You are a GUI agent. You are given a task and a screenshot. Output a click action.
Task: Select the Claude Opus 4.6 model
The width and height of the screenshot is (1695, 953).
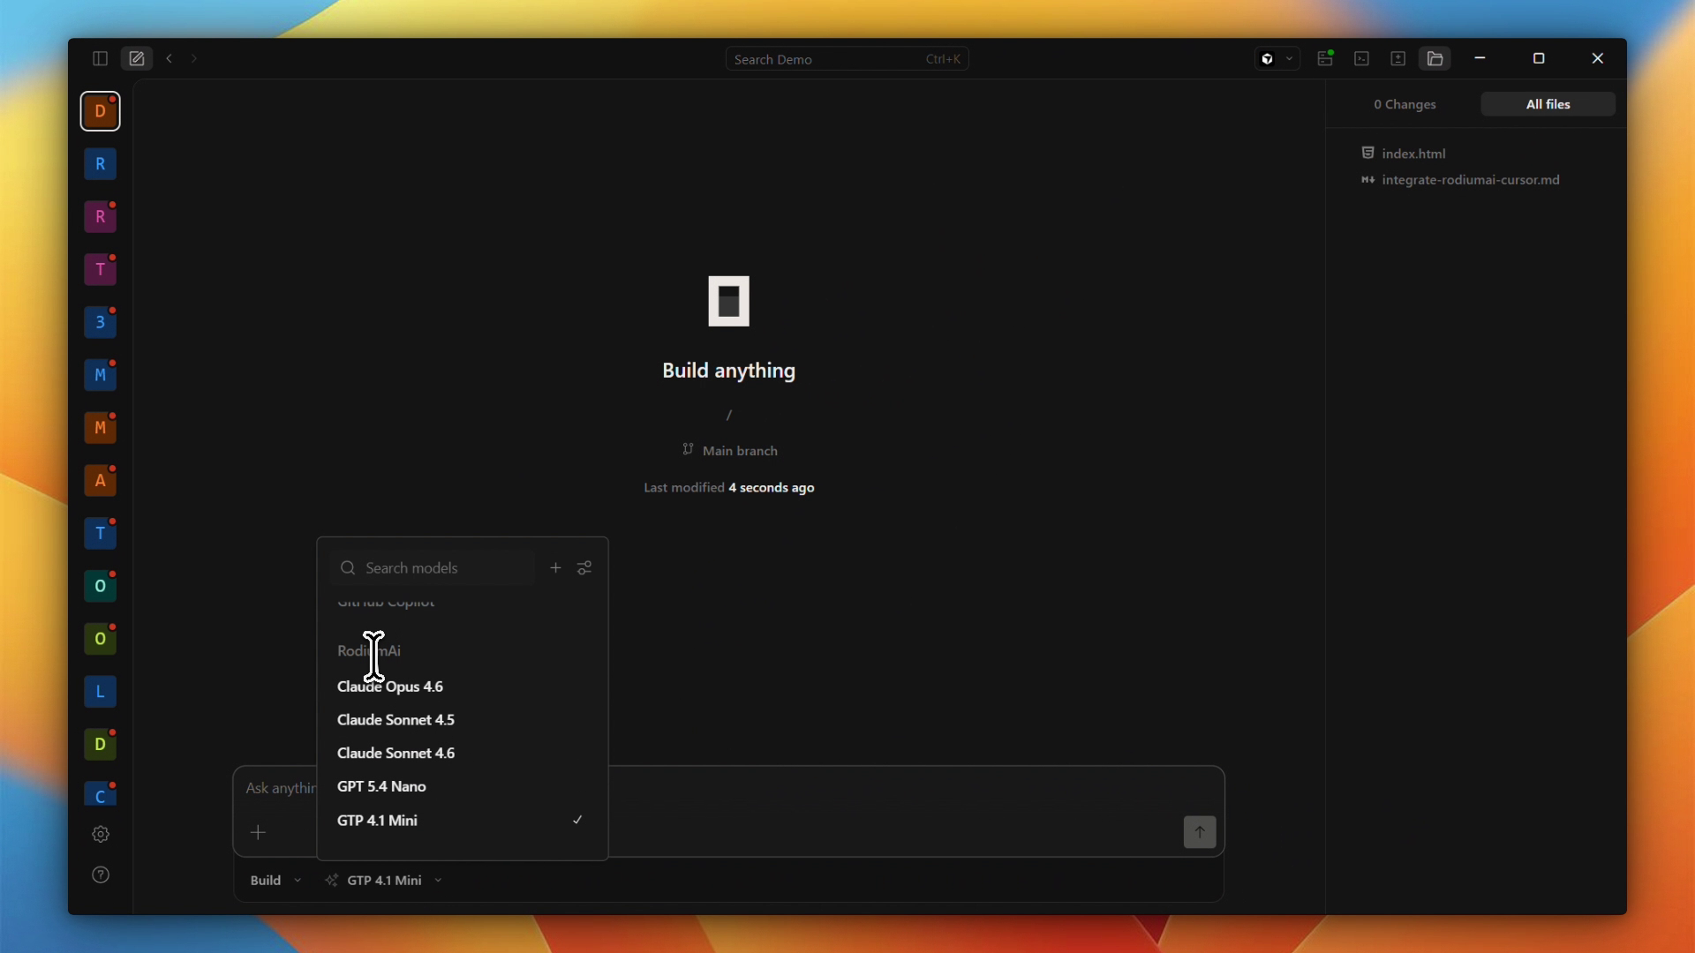pos(462,687)
